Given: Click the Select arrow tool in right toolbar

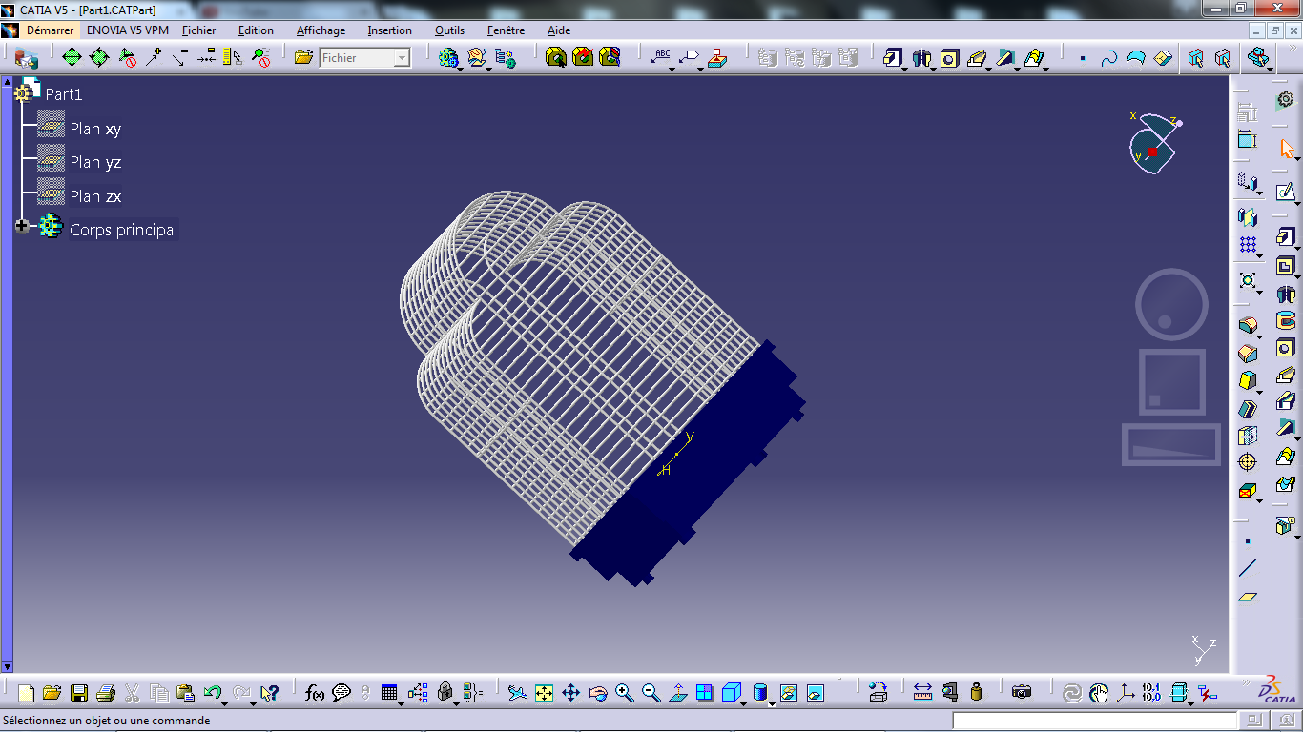Looking at the screenshot, I should tap(1286, 149).
